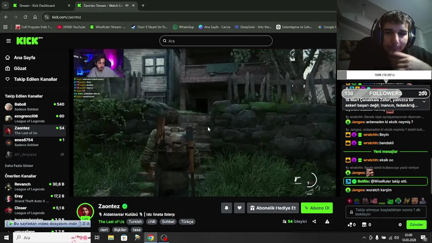Image resolution: width=432 pixels, height=243 pixels.
Task: Open help on video download bar
Action: point(84,223)
